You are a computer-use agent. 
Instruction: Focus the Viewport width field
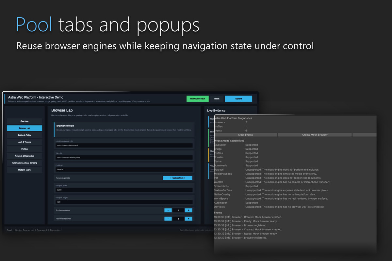coord(124,190)
